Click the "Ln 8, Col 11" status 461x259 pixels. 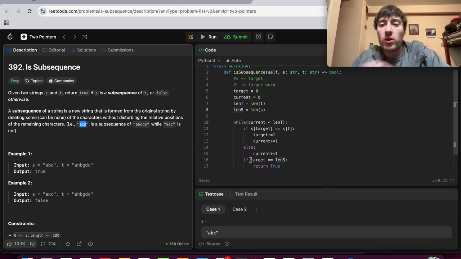point(443,180)
